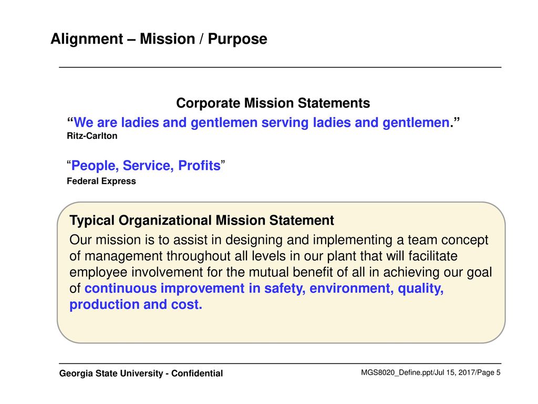
Task: Click the slide title Alignment – Mission / Purpose
Action: pyautogui.click(x=159, y=39)
